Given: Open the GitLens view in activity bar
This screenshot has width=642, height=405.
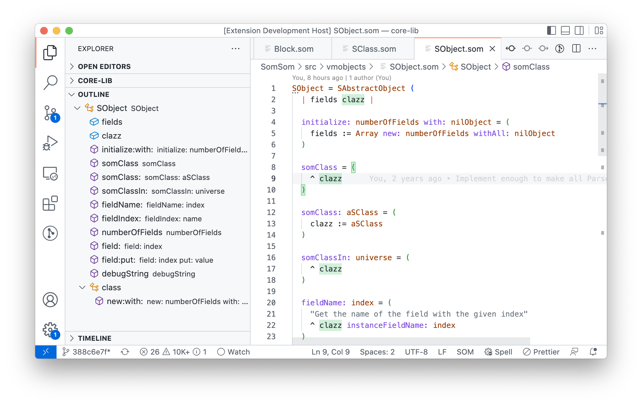Looking at the screenshot, I should pyautogui.click(x=50, y=234).
